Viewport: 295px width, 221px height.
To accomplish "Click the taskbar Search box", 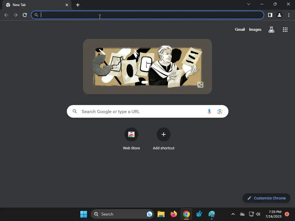I will (122, 214).
